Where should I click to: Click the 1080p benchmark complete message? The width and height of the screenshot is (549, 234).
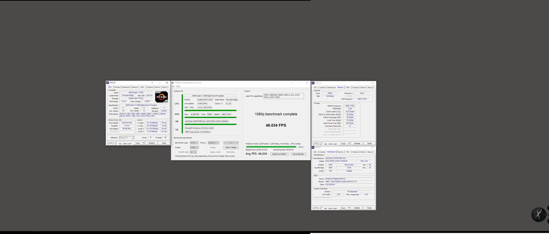pyautogui.click(x=276, y=114)
